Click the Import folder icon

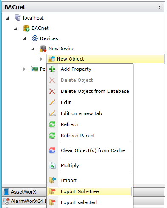point(52,180)
